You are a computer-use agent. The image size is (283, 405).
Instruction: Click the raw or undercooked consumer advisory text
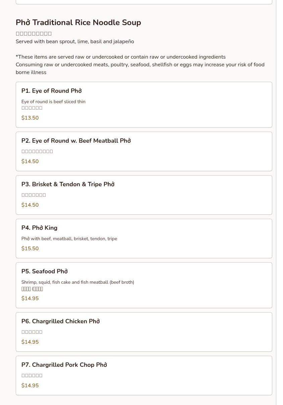pos(140,65)
